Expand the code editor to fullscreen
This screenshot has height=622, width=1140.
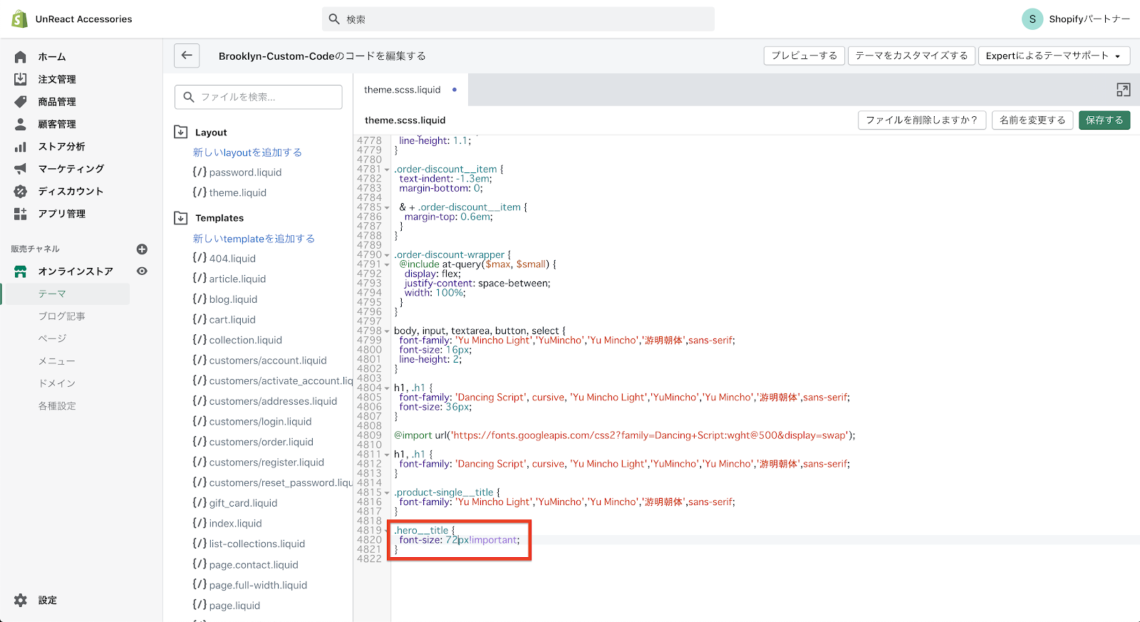click(x=1123, y=90)
